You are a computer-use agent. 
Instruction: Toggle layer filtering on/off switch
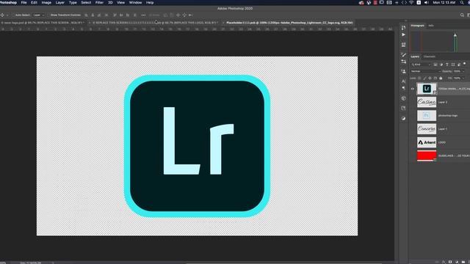pos(464,64)
